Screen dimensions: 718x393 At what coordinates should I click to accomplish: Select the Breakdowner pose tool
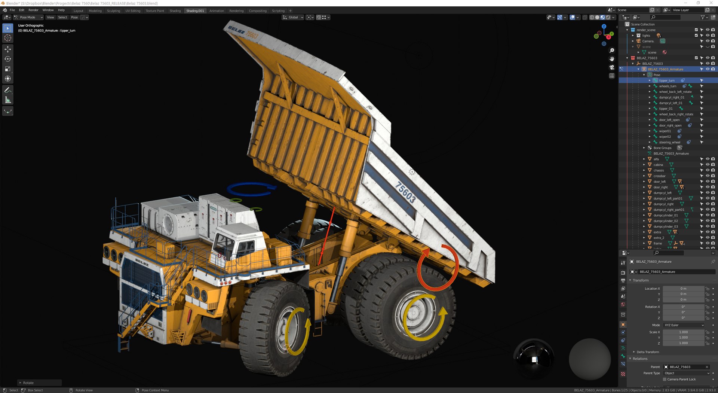pyautogui.click(x=8, y=111)
